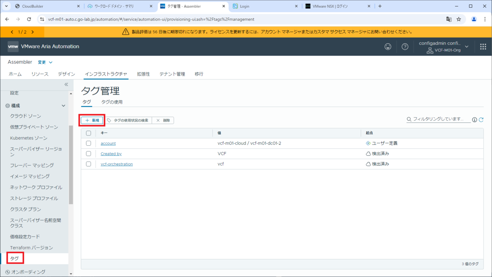Open the vcf-orchestration tag link
The width and height of the screenshot is (492, 277).
pyautogui.click(x=117, y=164)
